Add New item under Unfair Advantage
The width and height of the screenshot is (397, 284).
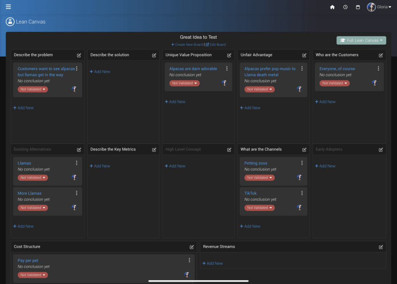point(250,107)
